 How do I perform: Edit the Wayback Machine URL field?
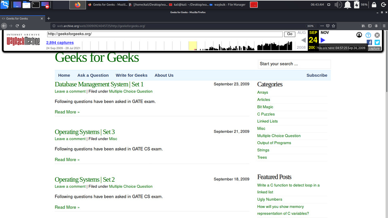click(165, 34)
